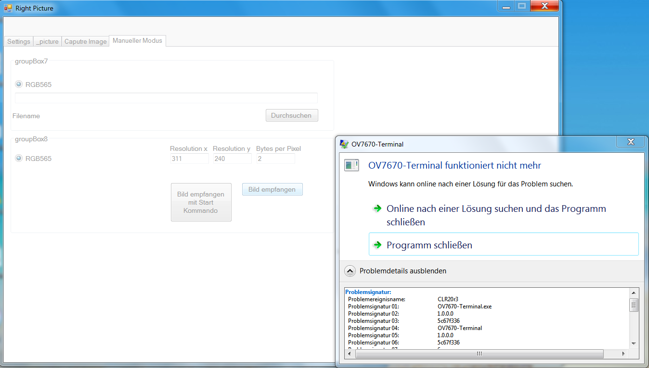Click the single-line Bild empfangen button

pos(272,189)
